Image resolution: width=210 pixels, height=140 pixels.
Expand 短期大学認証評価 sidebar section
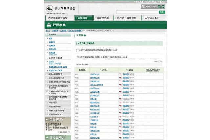58,74
